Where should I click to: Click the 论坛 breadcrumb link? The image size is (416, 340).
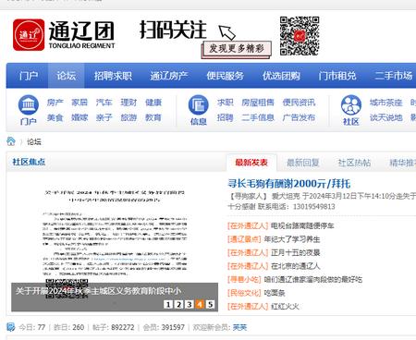point(34,142)
